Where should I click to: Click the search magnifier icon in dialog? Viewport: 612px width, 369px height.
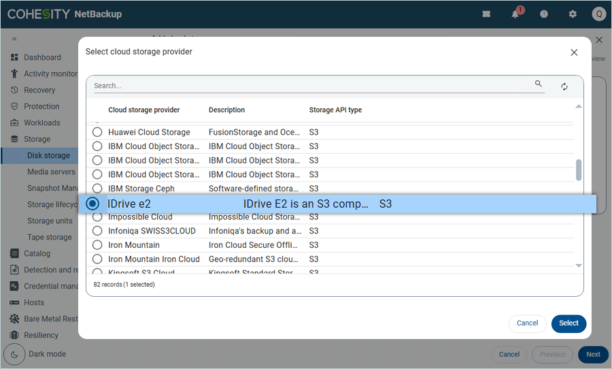click(x=539, y=84)
